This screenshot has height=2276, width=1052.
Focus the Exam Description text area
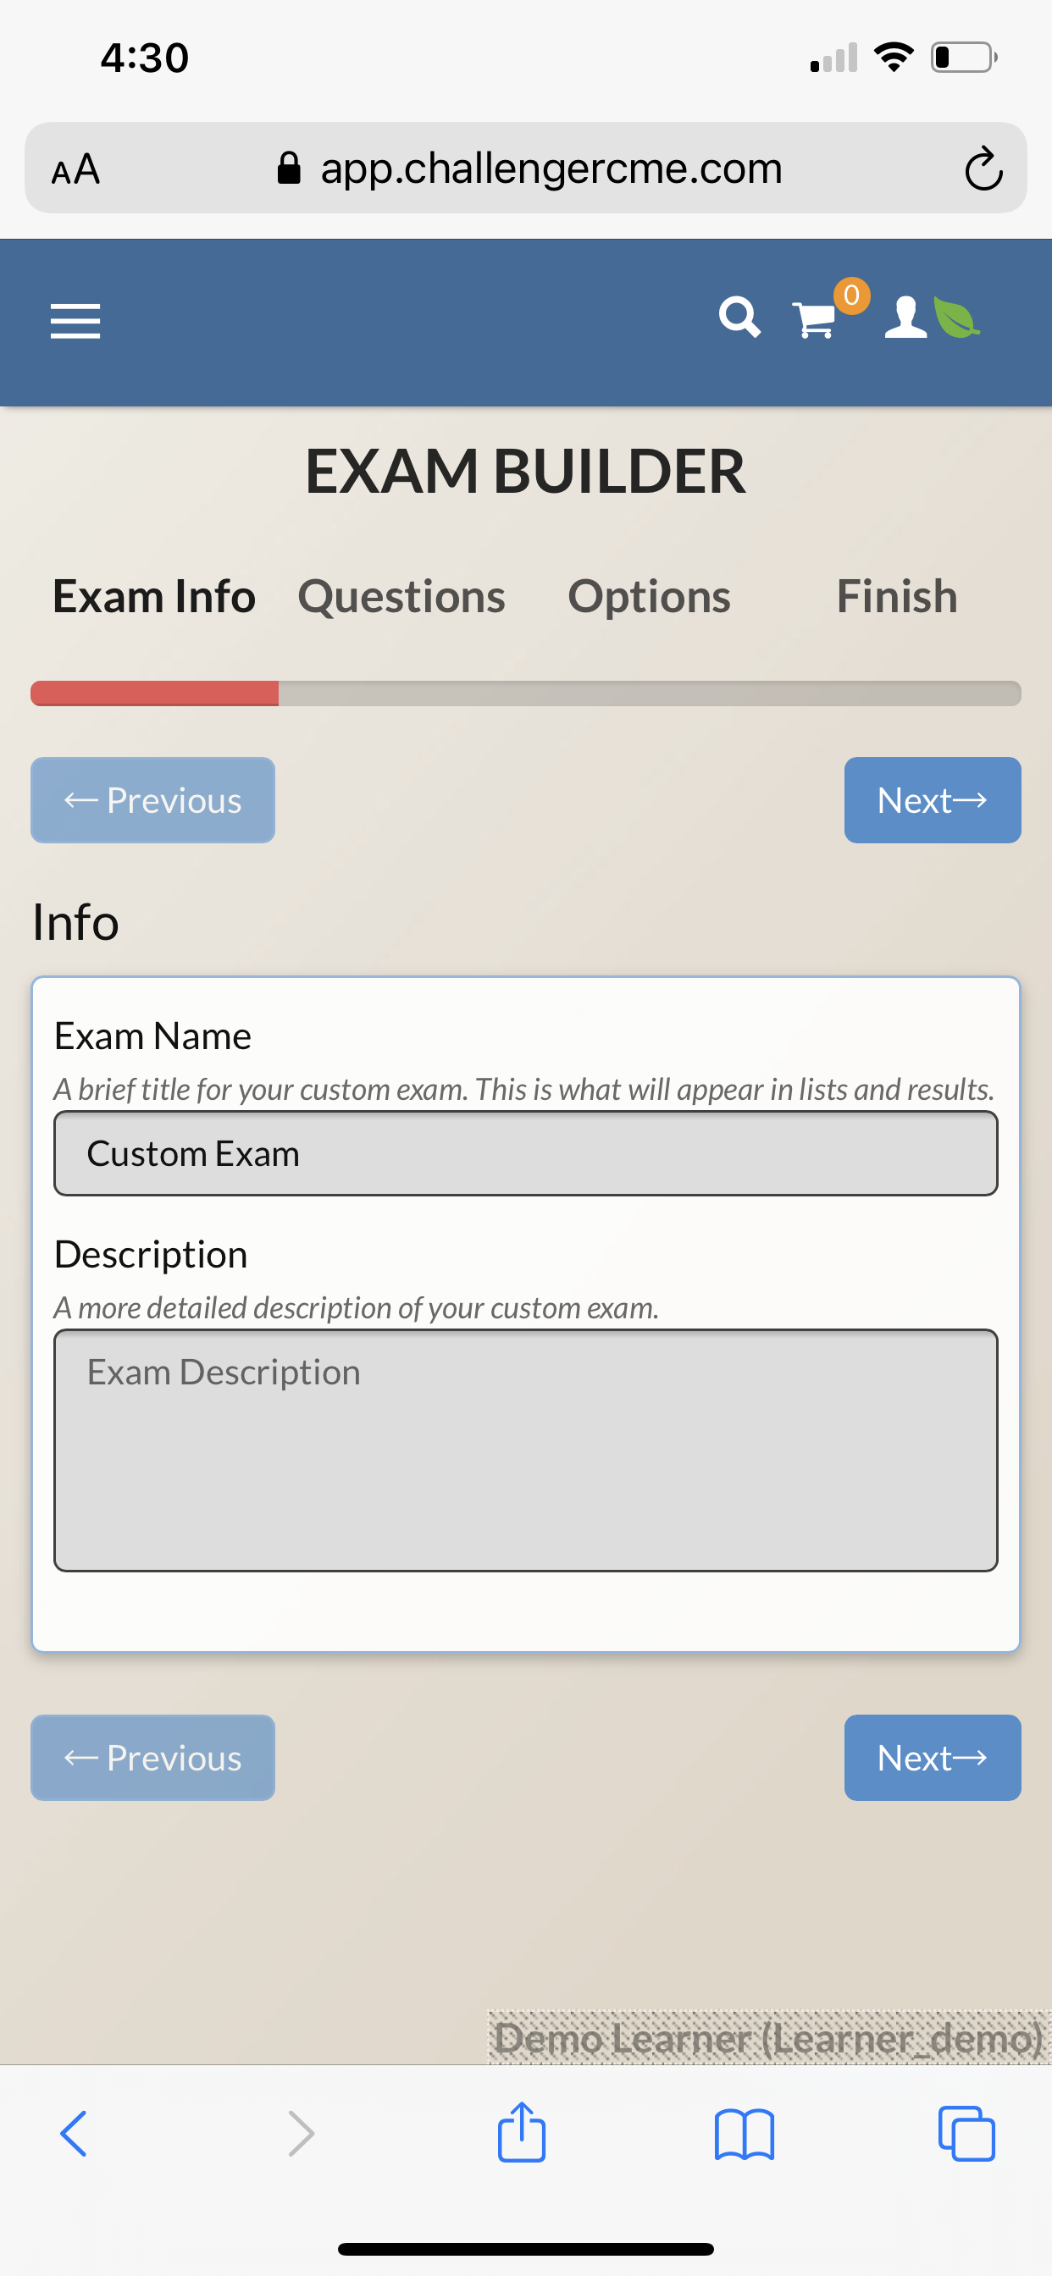526,1450
